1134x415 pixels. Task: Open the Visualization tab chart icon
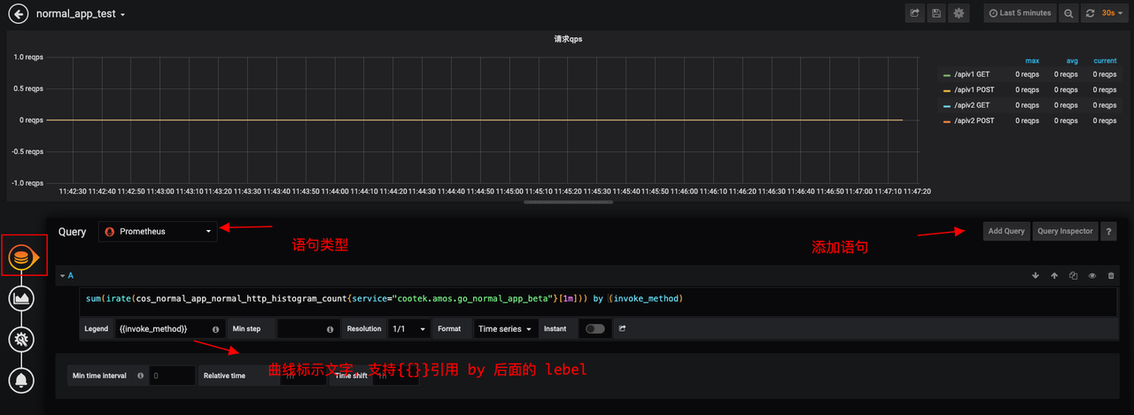[x=22, y=299]
